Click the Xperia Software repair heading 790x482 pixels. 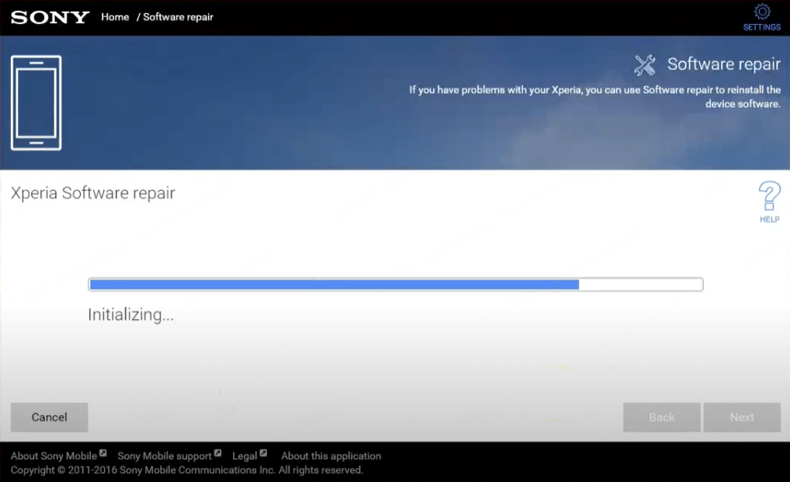click(92, 193)
